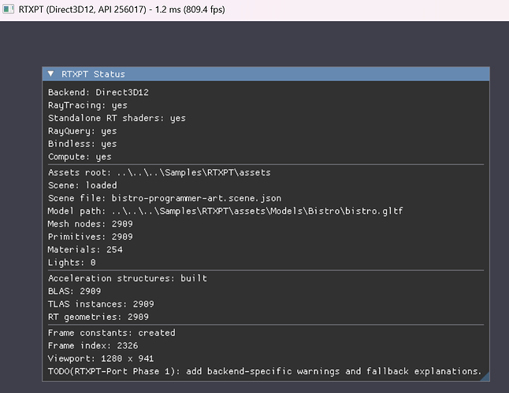Select the 'RayTracing: yes' line
This screenshot has width=509, height=393.
point(87,105)
